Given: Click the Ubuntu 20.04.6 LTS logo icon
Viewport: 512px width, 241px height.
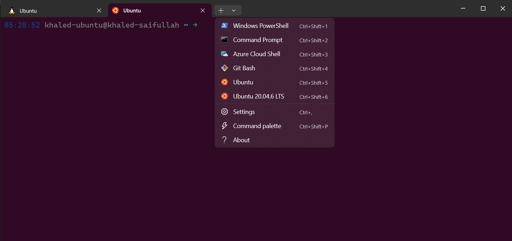Looking at the screenshot, I should click(225, 96).
